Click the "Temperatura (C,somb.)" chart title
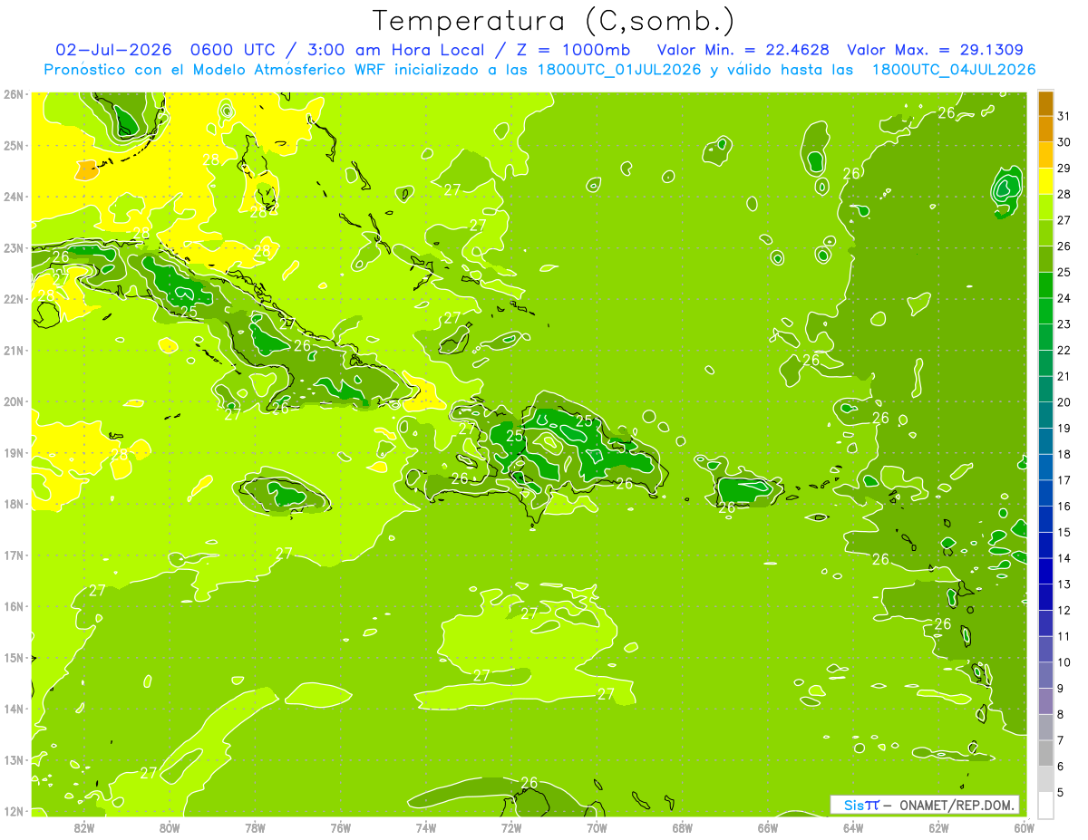Viewport: 1088px width, 840px height. (x=553, y=21)
